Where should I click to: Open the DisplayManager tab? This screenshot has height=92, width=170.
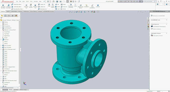16,16
